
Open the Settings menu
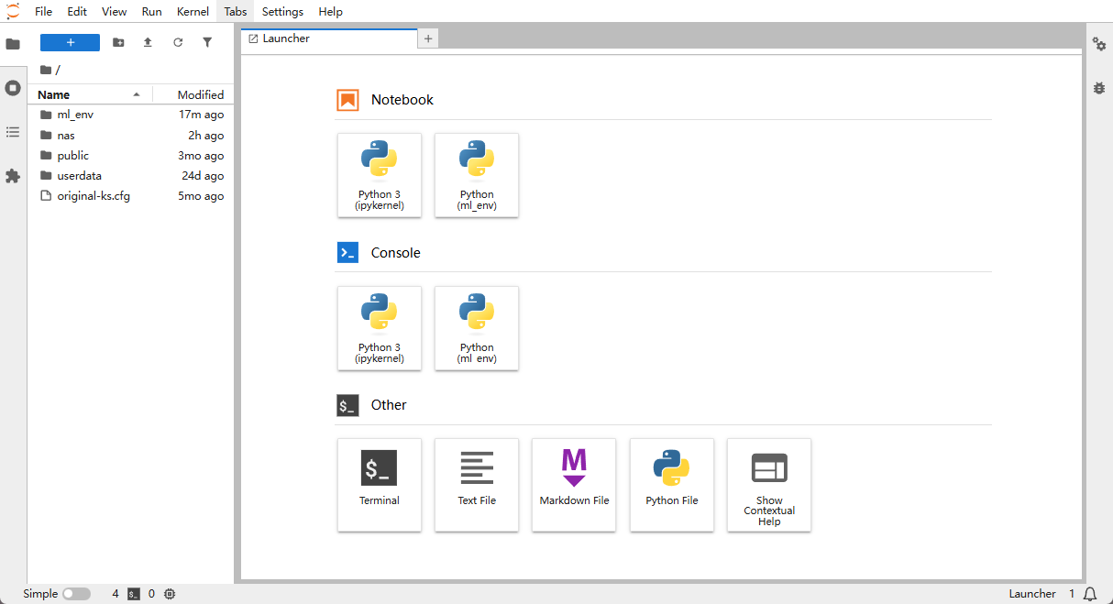pyautogui.click(x=282, y=12)
